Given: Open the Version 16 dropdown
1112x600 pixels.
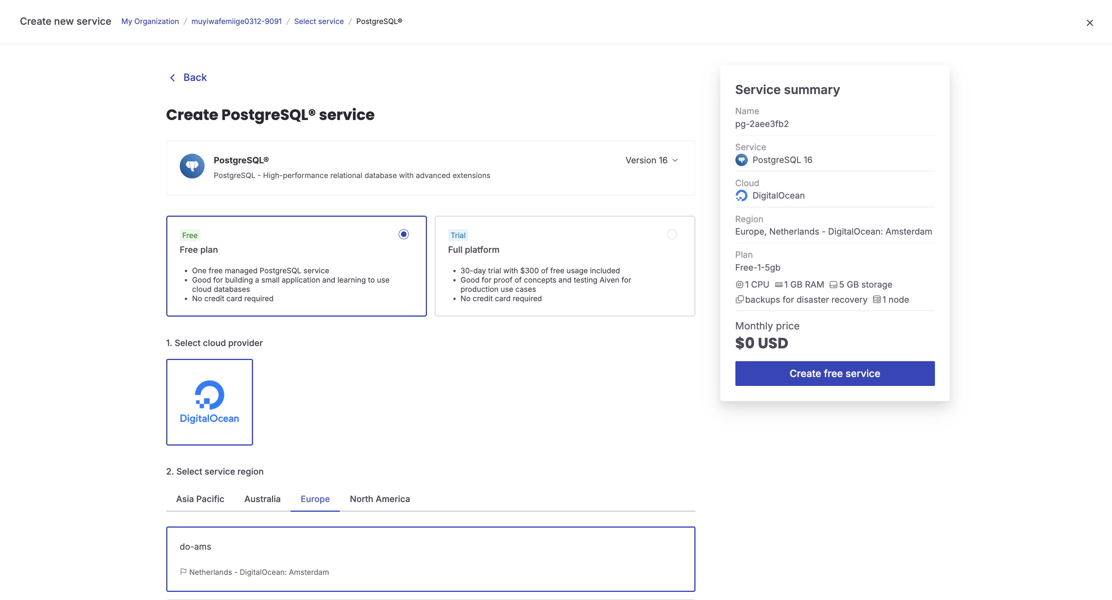Looking at the screenshot, I should [x=652, y=161].
